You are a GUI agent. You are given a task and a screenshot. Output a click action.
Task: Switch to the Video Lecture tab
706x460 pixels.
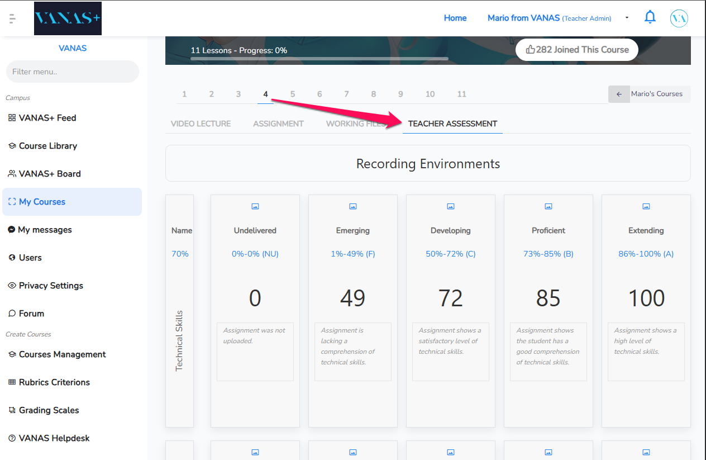201,124
